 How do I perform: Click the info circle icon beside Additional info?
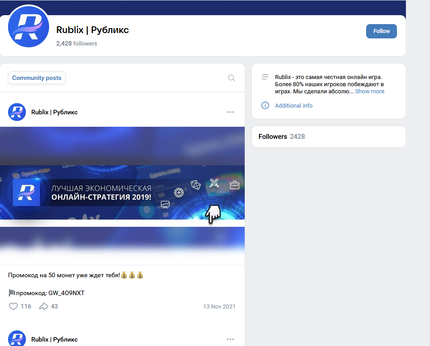[265, 105]
